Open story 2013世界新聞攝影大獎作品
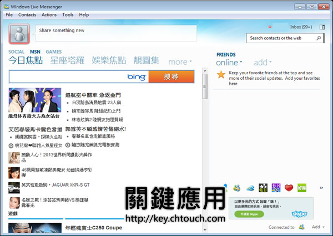This screenshot has width=333, height=236. point(57,157)
